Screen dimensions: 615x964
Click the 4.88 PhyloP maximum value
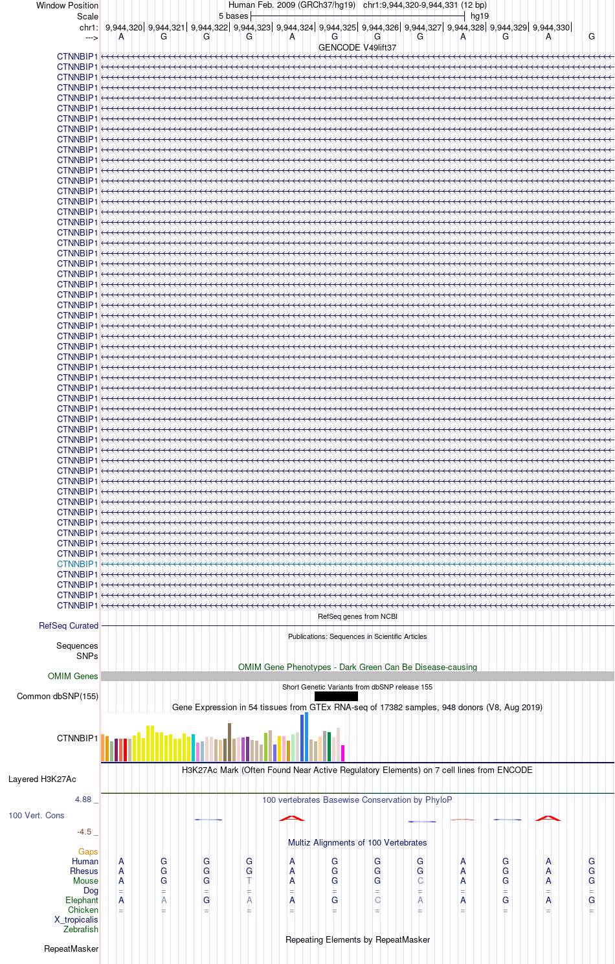84,799
